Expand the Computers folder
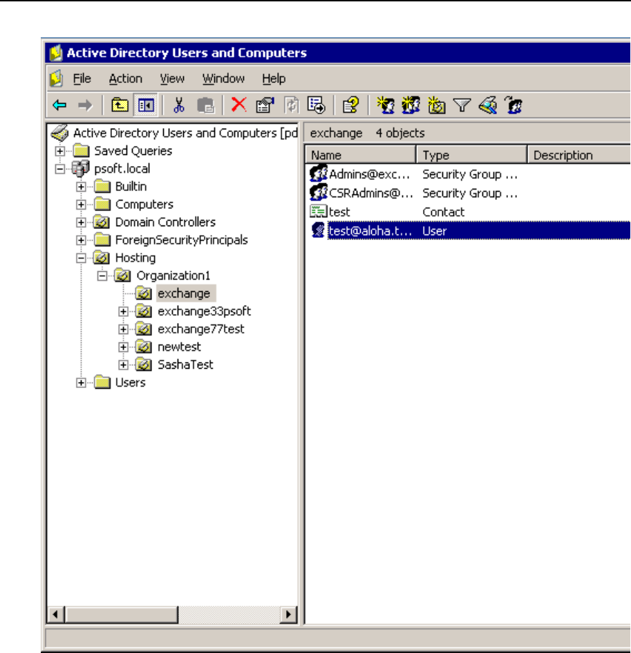 81,205
